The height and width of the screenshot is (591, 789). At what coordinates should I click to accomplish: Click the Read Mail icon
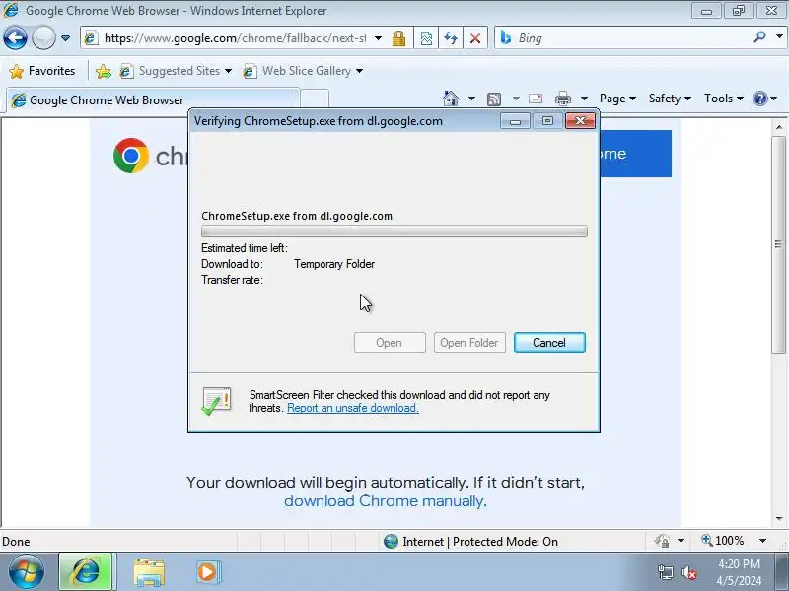coord(536,98)
